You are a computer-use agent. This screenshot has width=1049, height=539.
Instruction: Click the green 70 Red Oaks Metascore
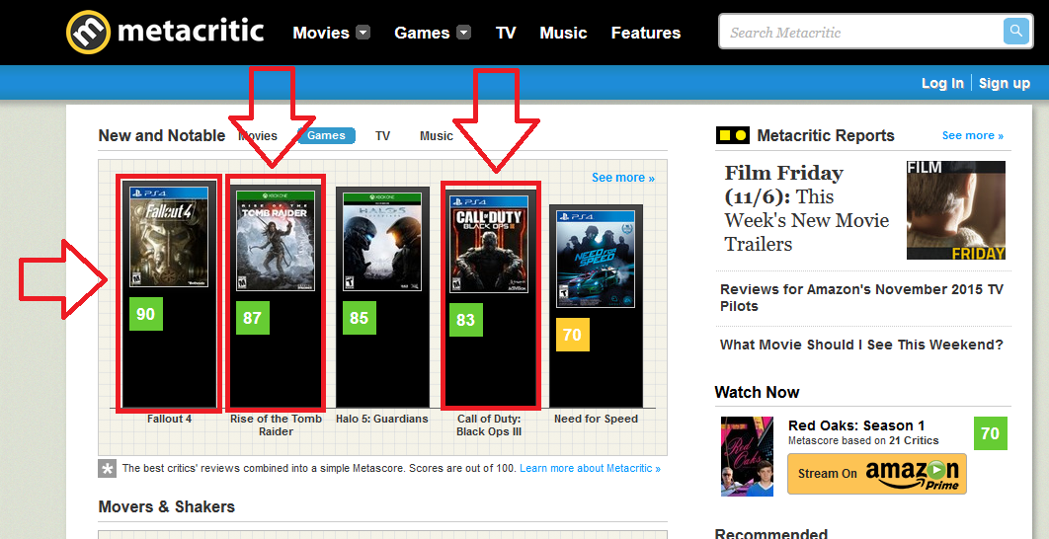[x=990, y=433]
